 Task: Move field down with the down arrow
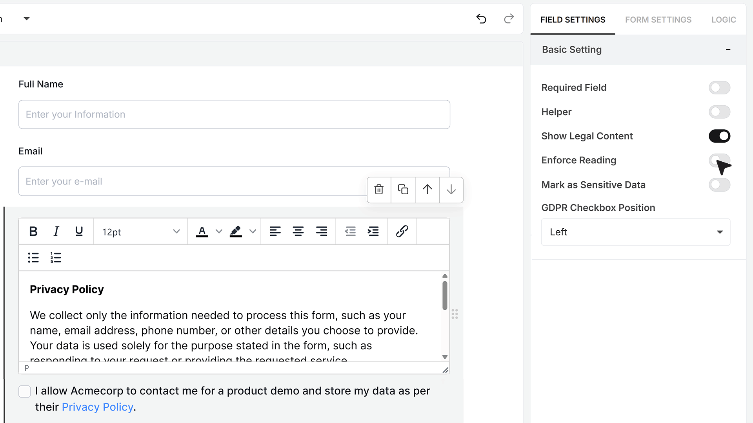pos(451,190)
